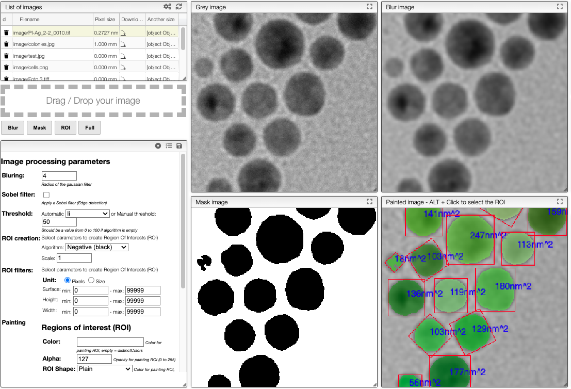
Task: Save the image processing parameters
Action: 179,145
